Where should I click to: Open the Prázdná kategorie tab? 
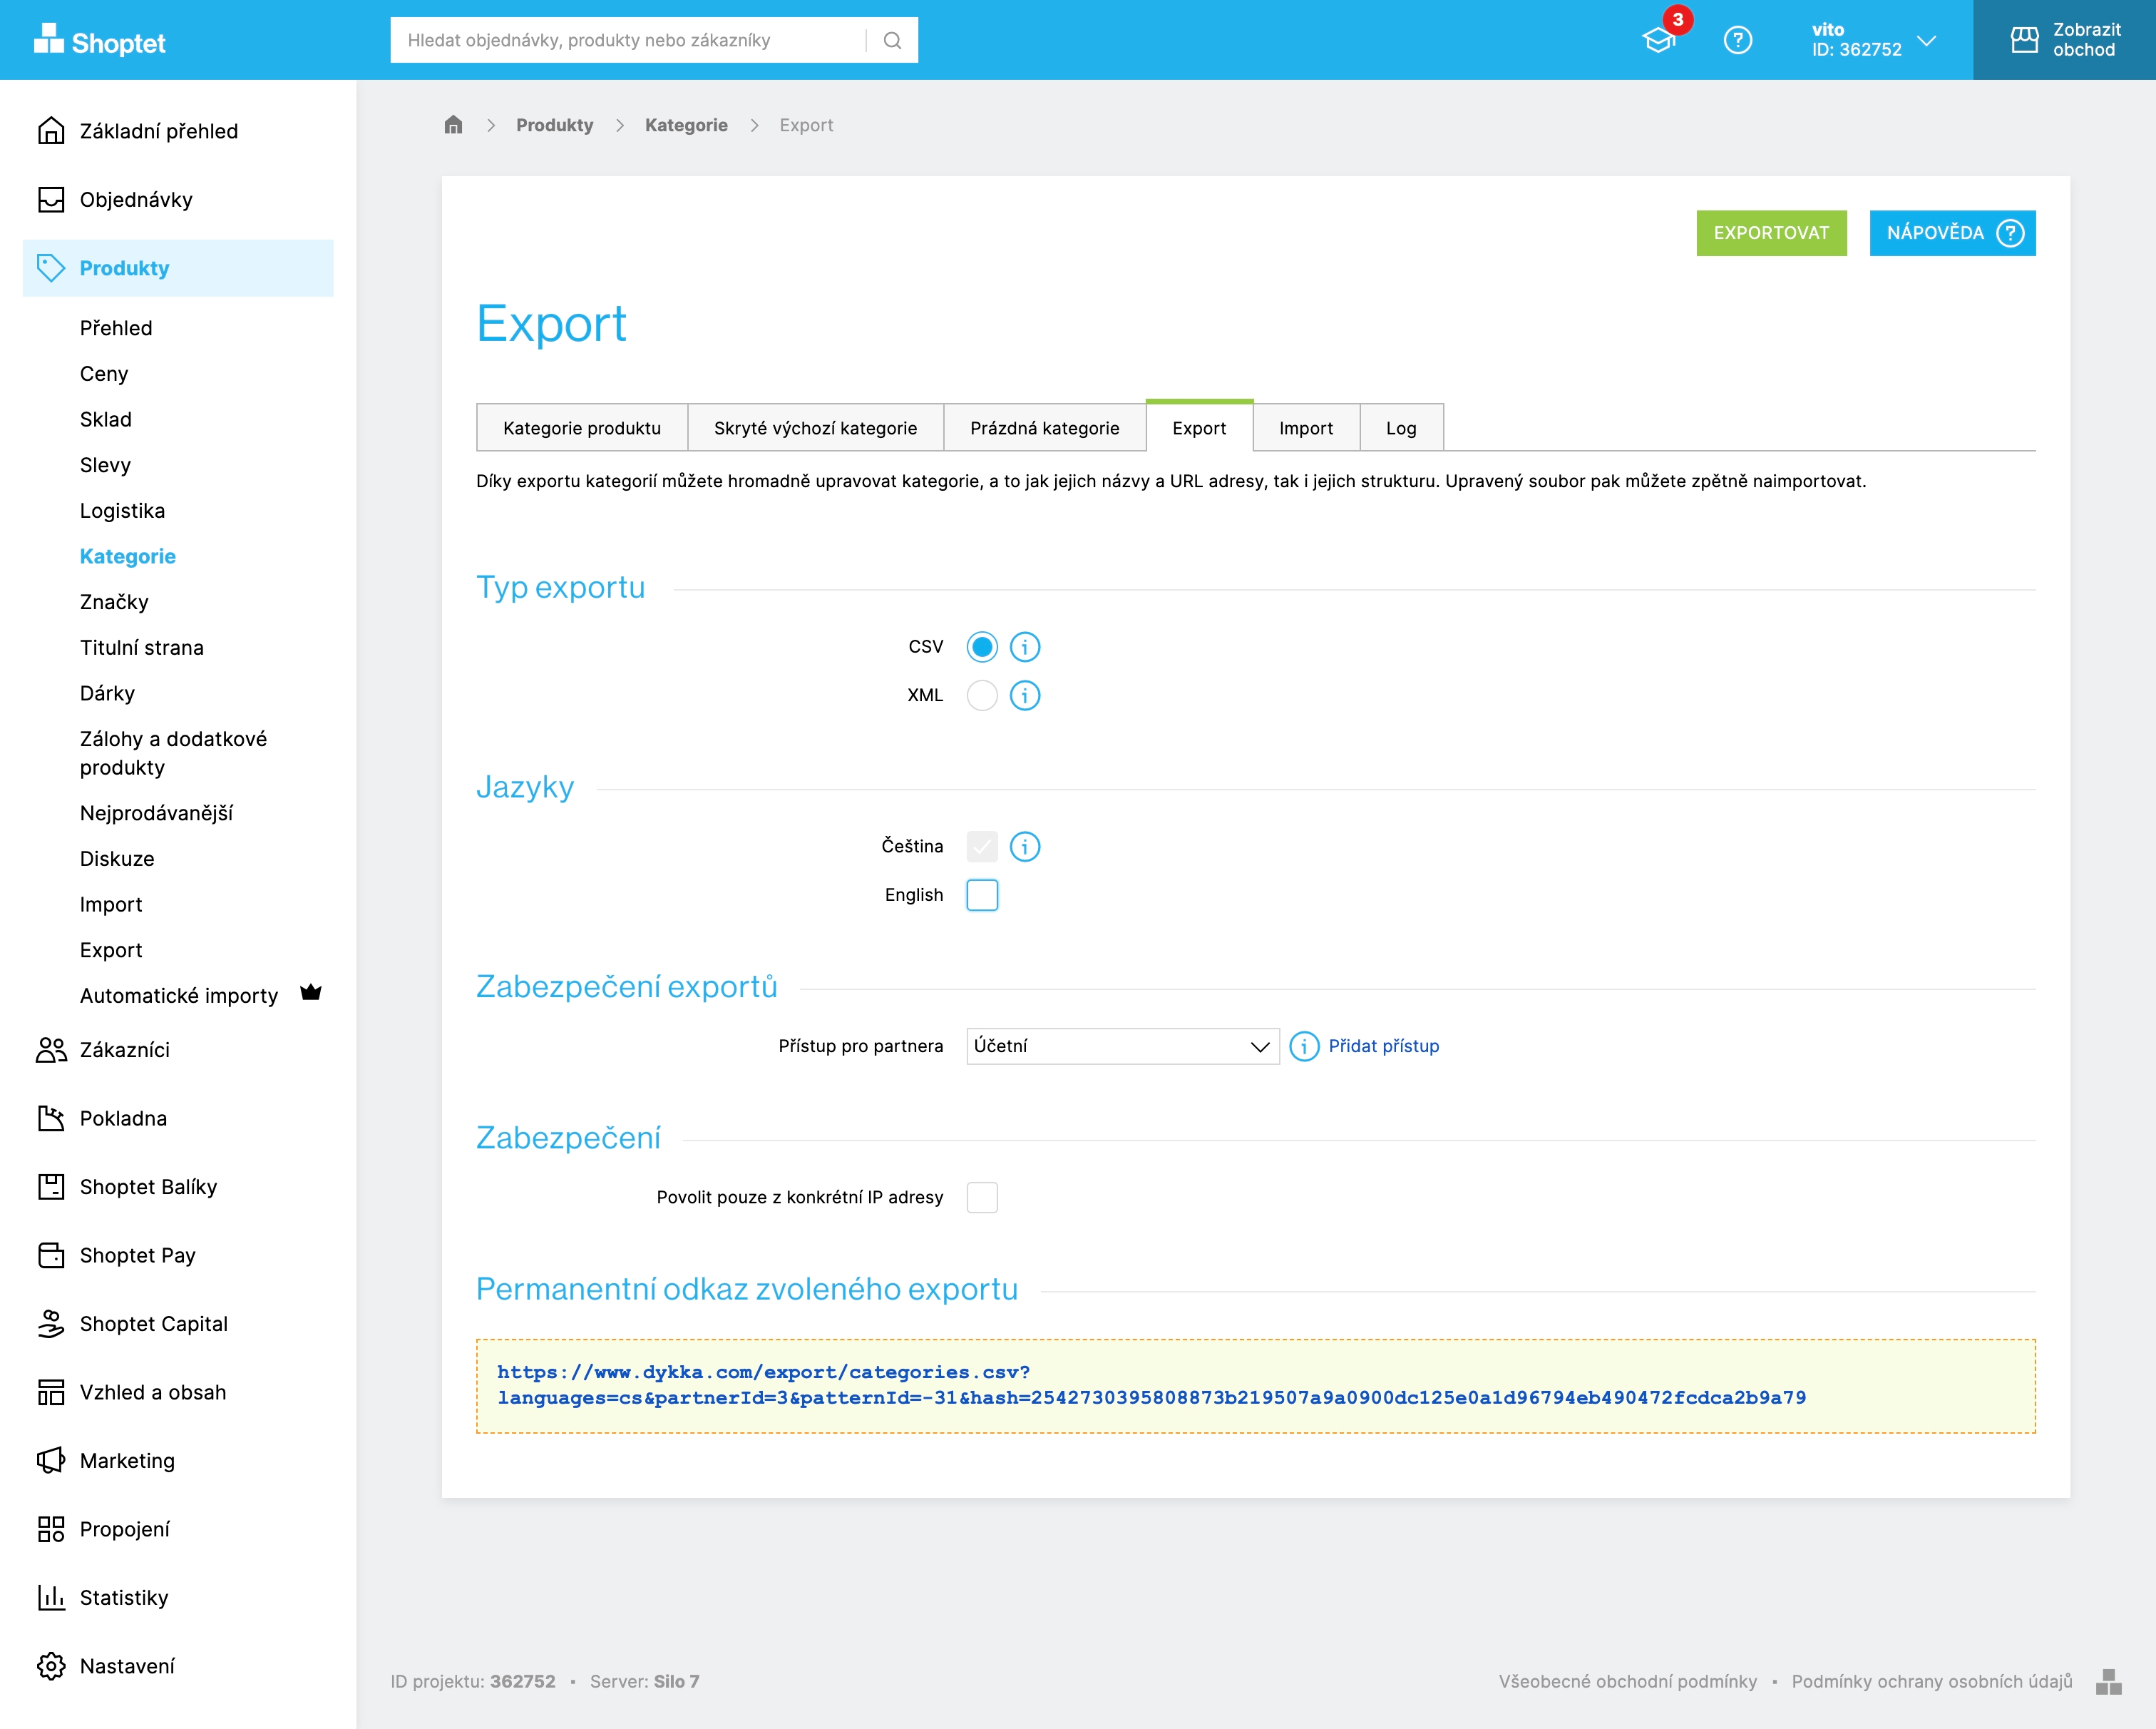pyautogui.click(x=1044, y=428)
